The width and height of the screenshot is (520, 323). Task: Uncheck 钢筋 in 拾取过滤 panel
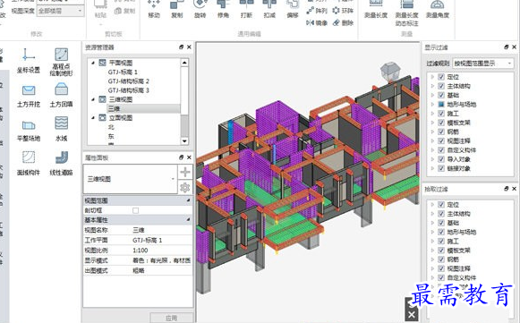click(441, 259)
